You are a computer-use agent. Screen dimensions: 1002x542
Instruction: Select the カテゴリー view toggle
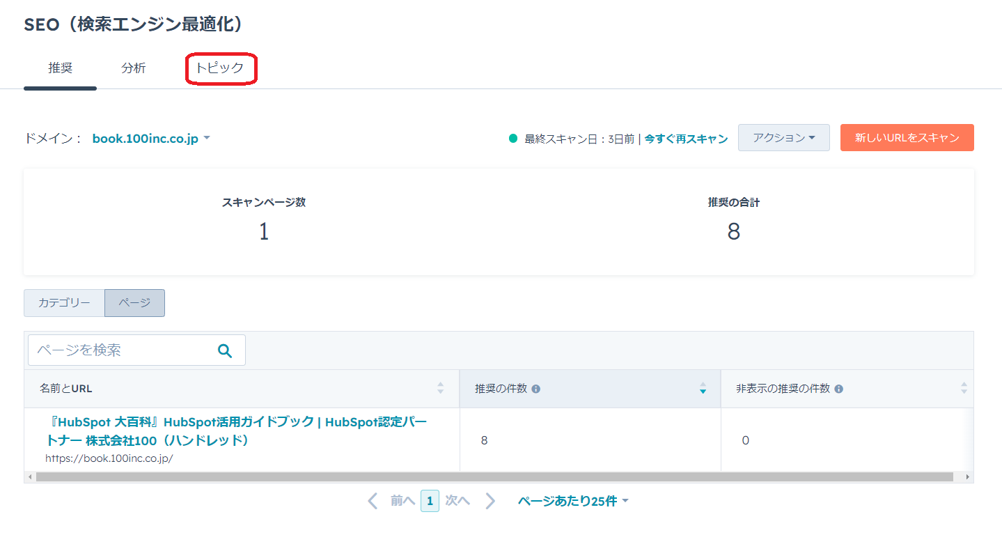[64, 303]
